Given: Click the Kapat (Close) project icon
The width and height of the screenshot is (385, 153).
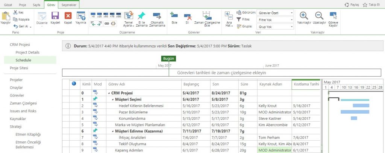Looking at the screenshot, I should (68, 16).
